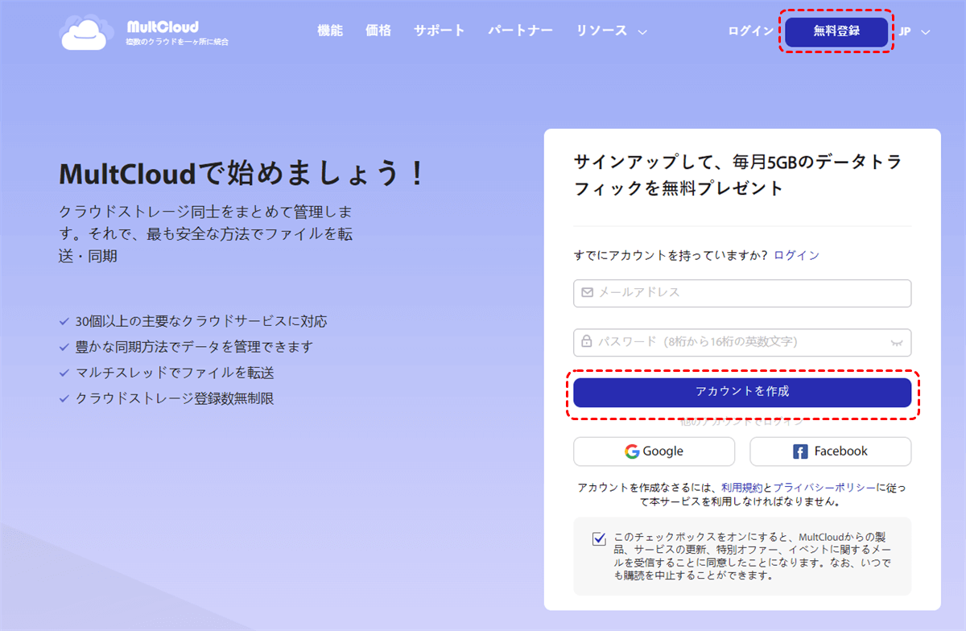Image resolution: width=966 pixels, height=631 pixels.
Task: Uncheck the MultCloud email subscription checkbox
Action: (599, 539)
